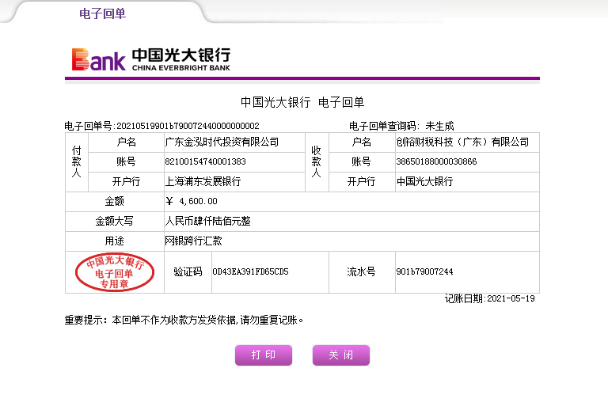
Task: Click the 用途 label
Action: pos(114,241)
